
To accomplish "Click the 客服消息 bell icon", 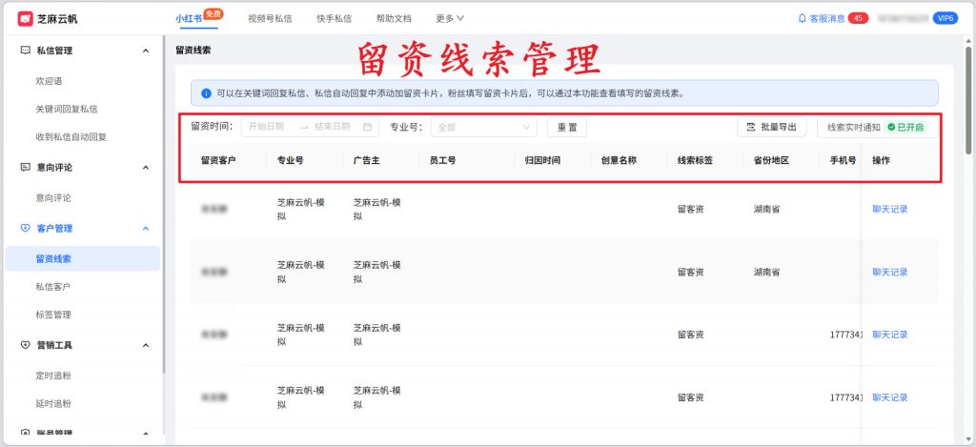I will pyautogui.click(x=802, y=19).
